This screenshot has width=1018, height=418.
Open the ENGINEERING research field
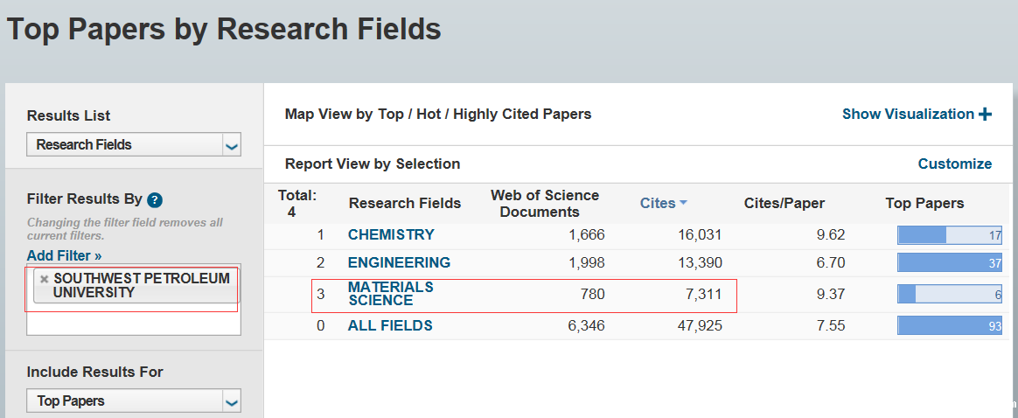click(399, 262)
